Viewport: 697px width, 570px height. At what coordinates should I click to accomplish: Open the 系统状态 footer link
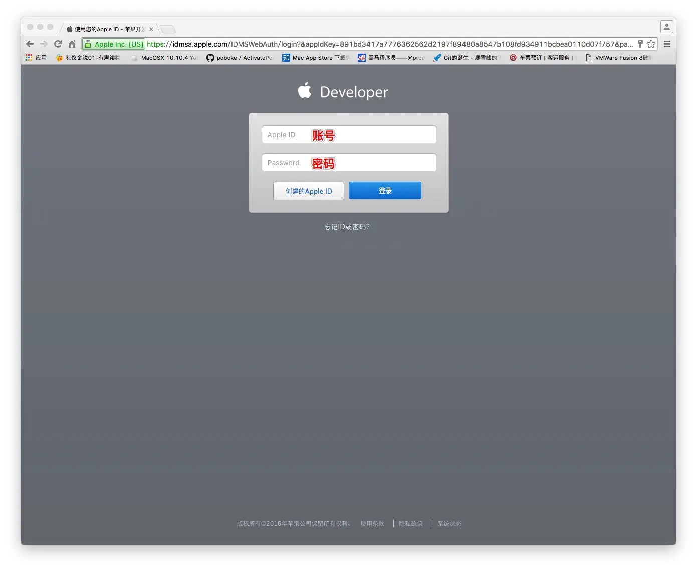tap(449, 524)
